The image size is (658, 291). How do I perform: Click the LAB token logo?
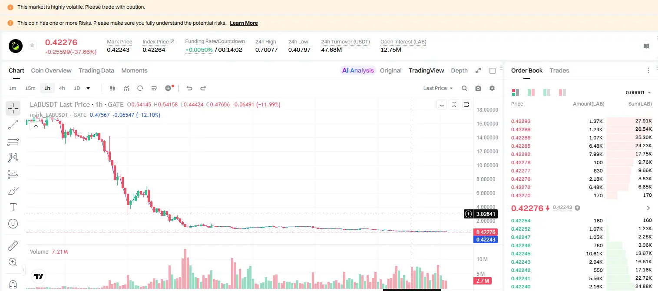[16, 45]
